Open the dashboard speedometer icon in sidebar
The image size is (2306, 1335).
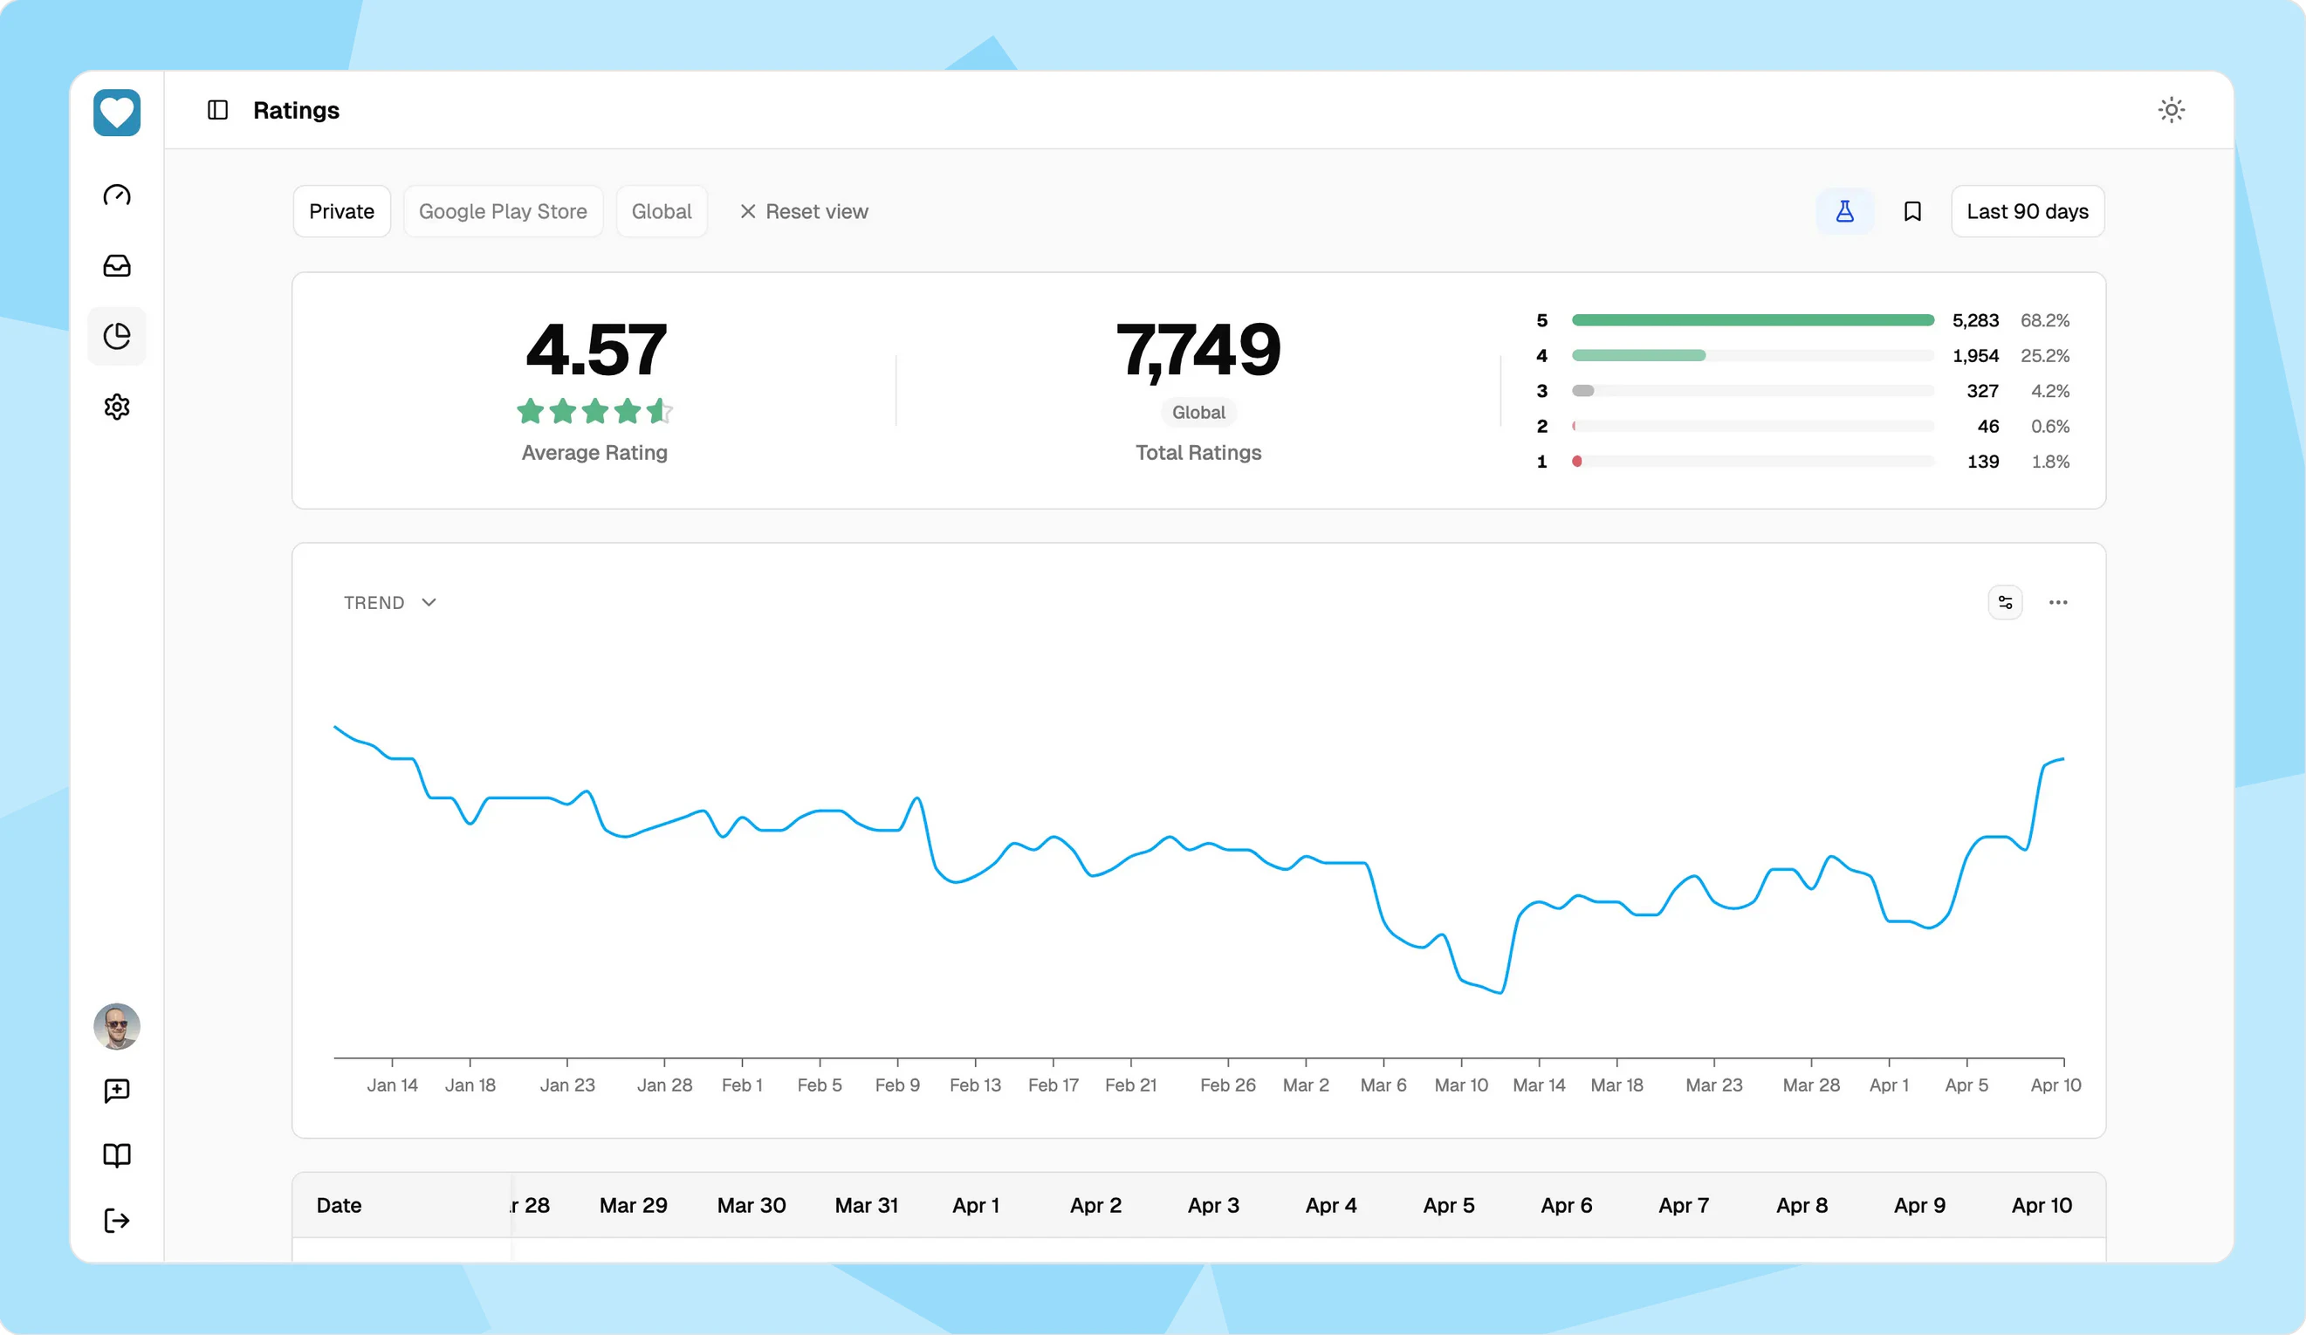pos(116,195)
